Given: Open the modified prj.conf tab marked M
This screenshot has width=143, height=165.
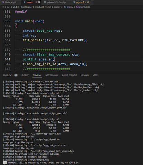Looking at the screenshot, I should 82,2.
